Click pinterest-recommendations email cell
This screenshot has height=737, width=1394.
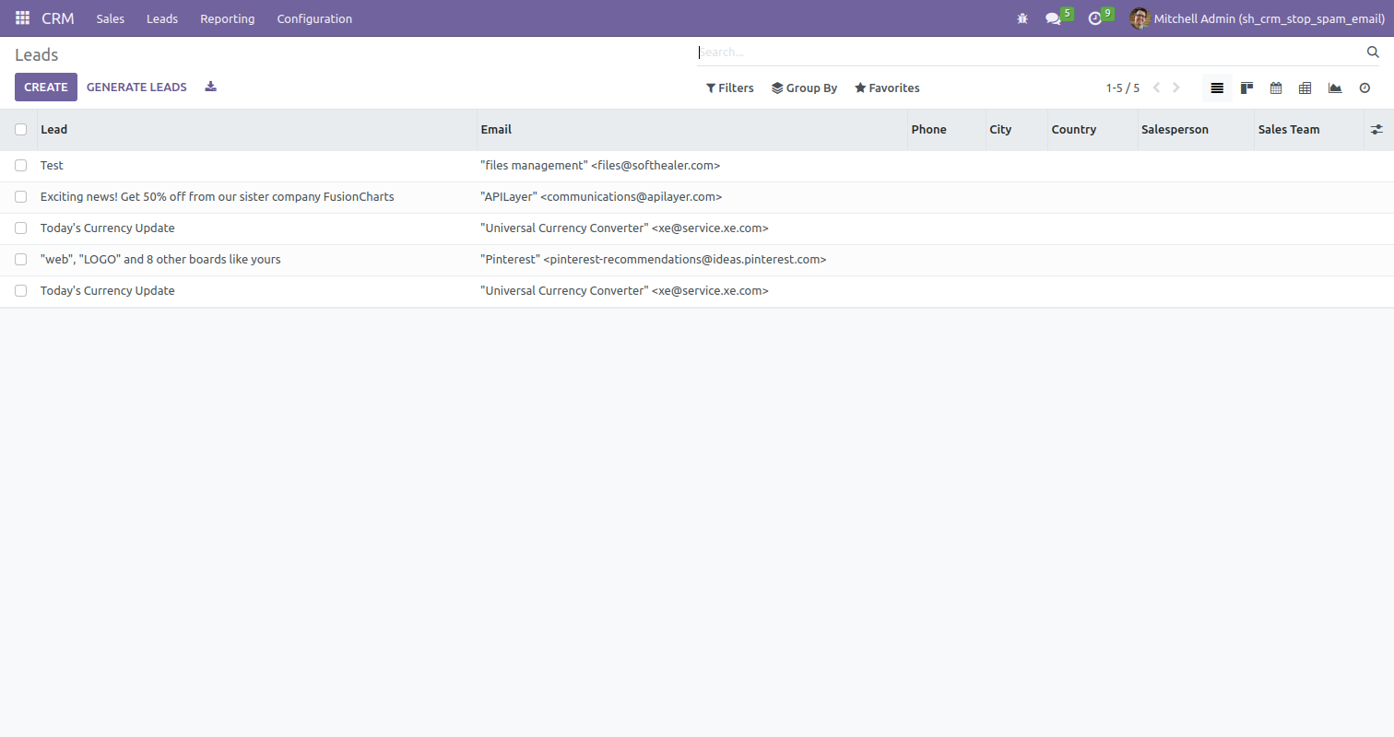coord(691,260)
